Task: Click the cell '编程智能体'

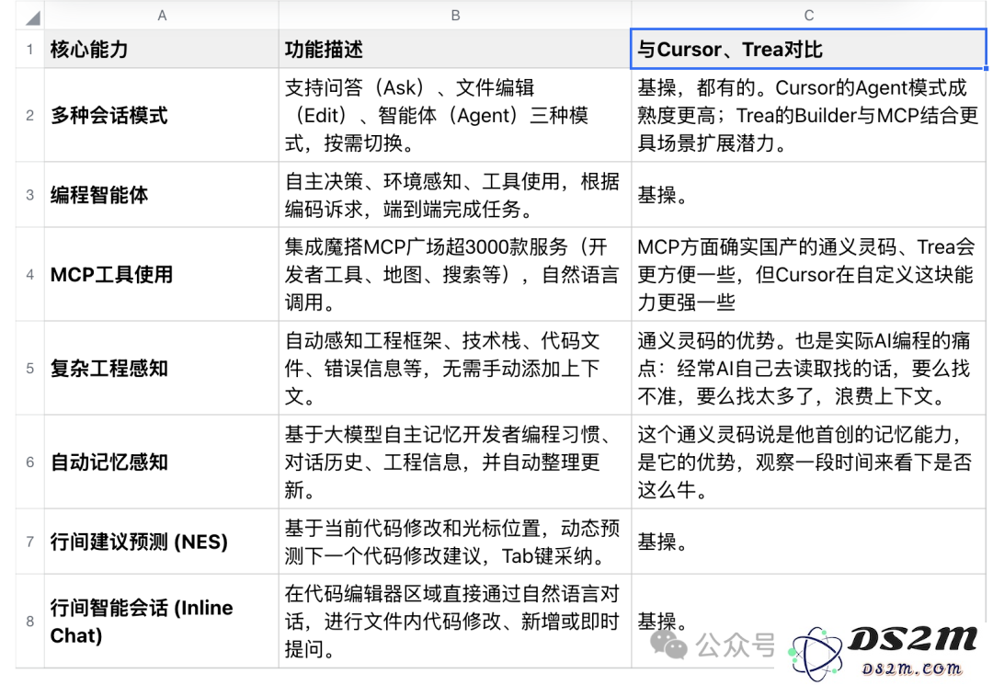Action: coord(162,194)
